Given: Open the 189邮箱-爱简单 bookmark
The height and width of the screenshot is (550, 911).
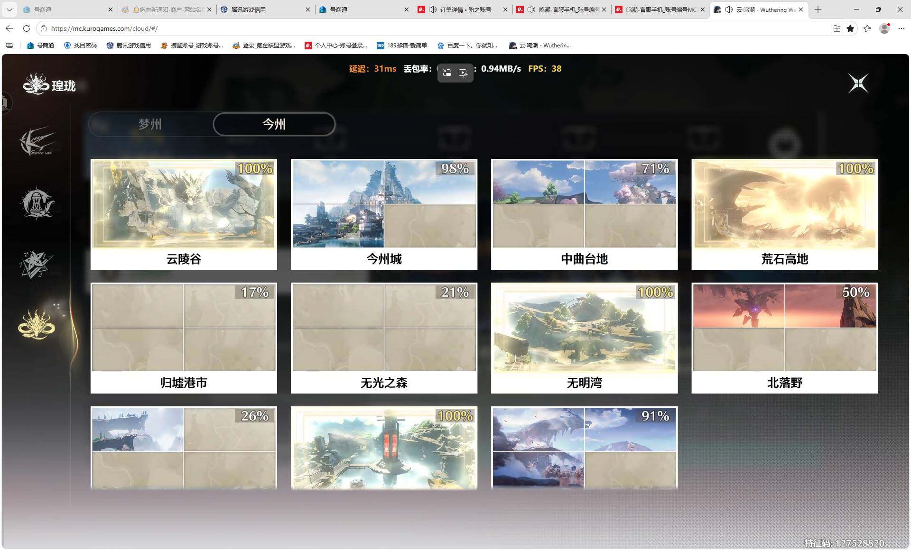Looking at the screenshot, I should click(402, 46).
